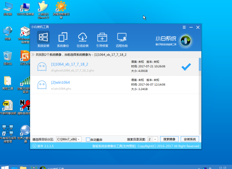
Task: Click the 安装系统 button
Action: pyautogui.click(x=190, y=139)
